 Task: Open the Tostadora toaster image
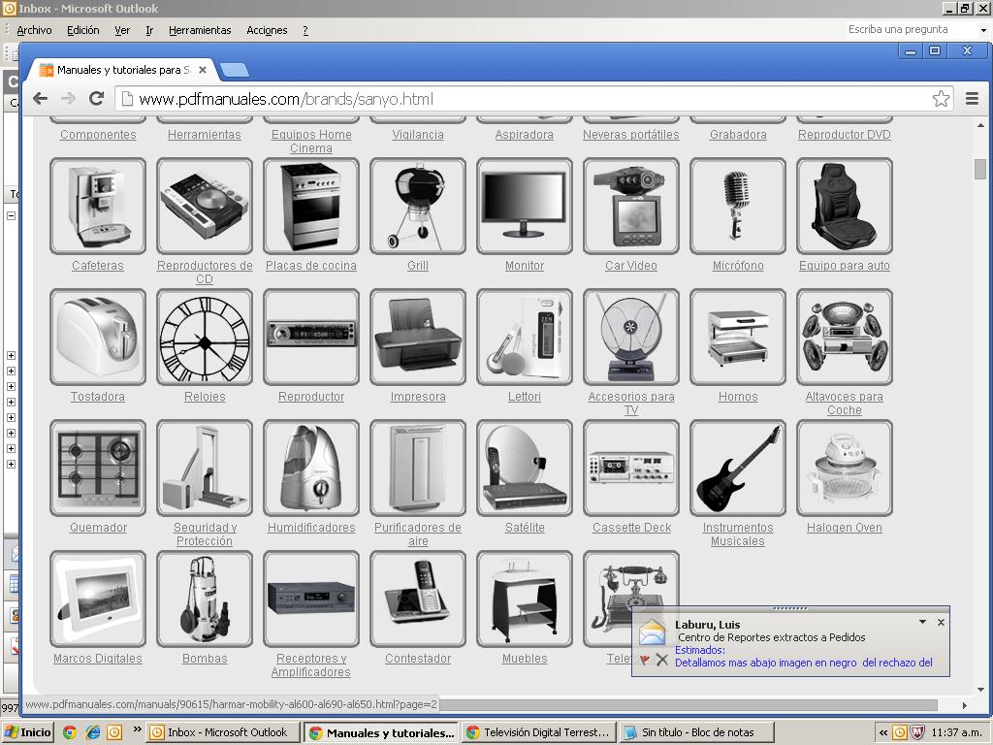98,337
